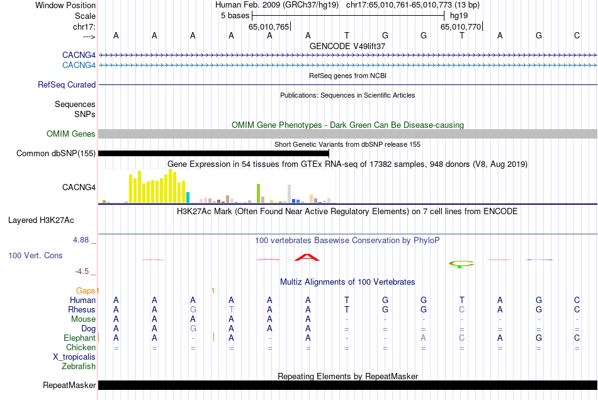
Task: Click the chr17:65,010,761-65,010,773 (13 bp) coordinates
Action: (x=413, y=5)
